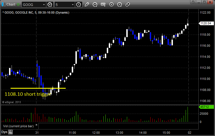
Task: Click the green connection status circle
Action: pyautogui.click(x=18, y=5)
